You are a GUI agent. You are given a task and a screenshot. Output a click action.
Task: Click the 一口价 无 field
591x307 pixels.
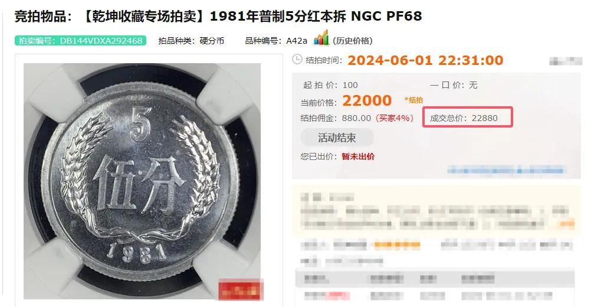(x=454, y=85)
